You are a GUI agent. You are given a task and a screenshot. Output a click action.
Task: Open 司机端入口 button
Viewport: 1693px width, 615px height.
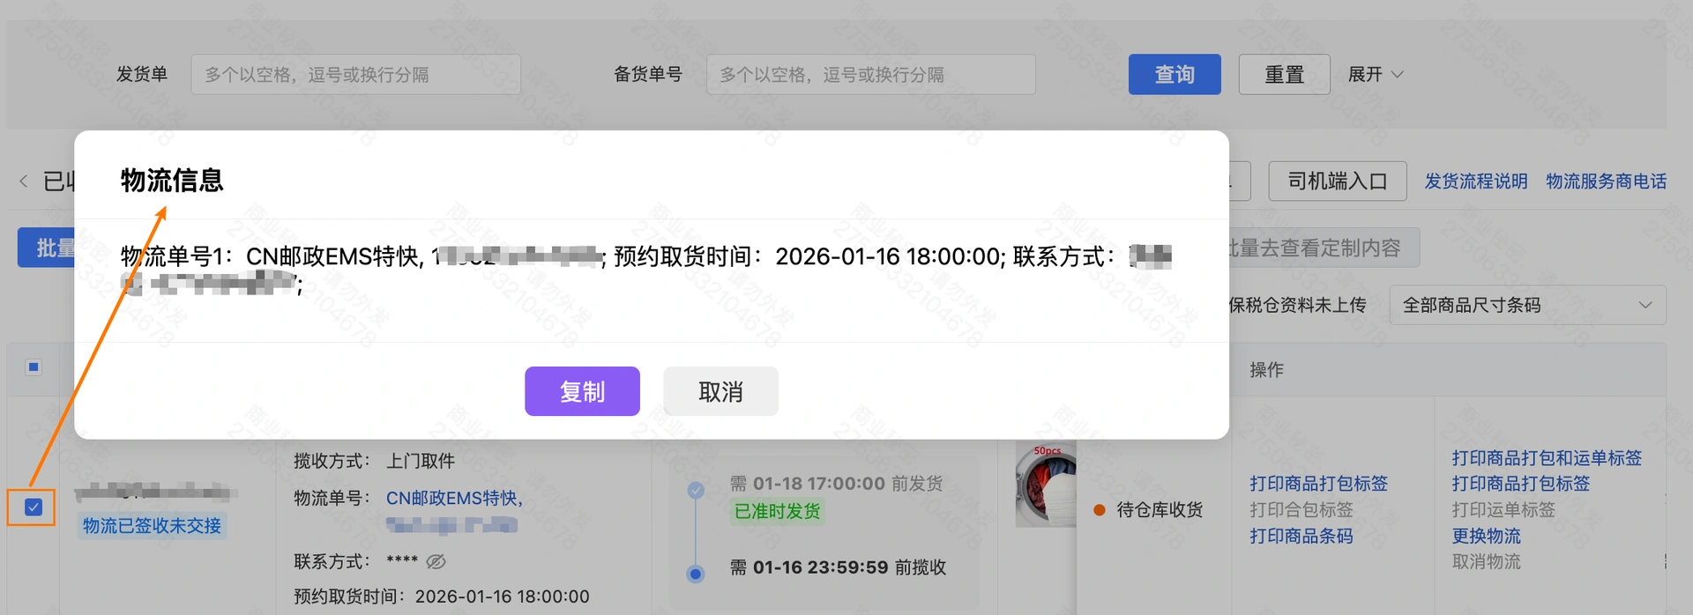click(1337, 181)
